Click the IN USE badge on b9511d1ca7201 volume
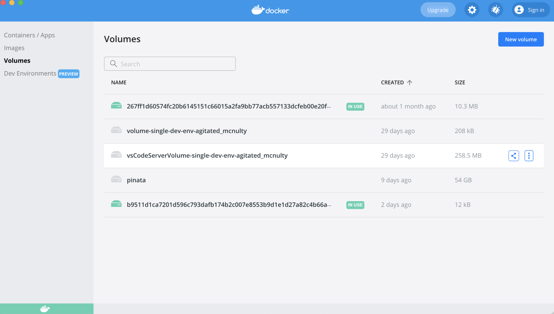This screenshot has height=314, width=554. [x=355, y=205]
